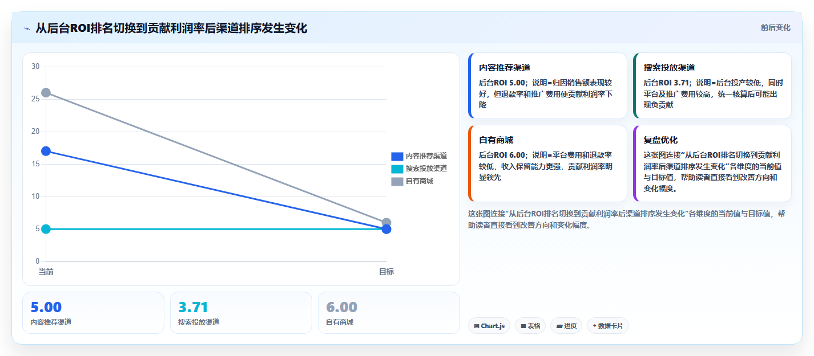Click the 3.71 metric value
Viewport: 814px width, 356px height.
[193, 307]
